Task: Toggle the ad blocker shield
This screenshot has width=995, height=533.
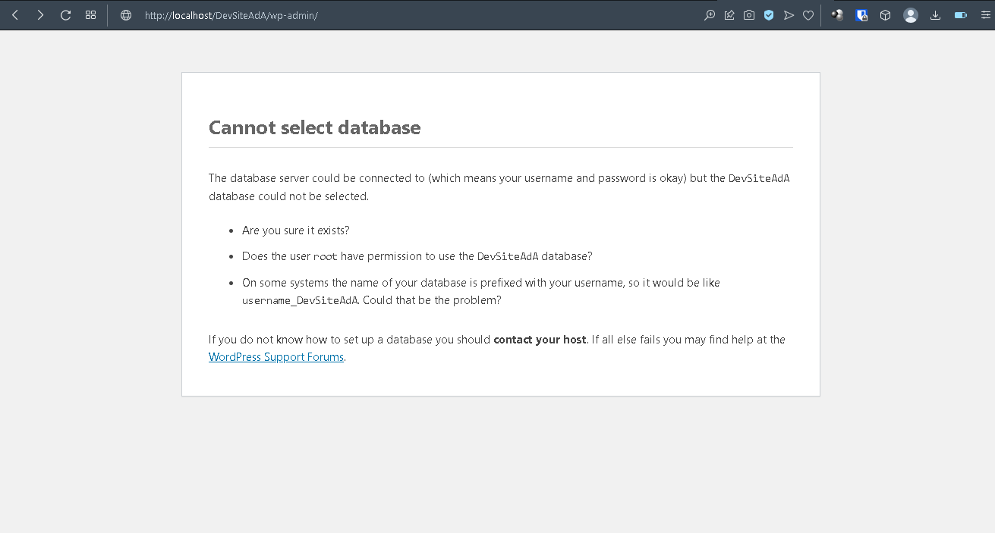Action: [769, 15]
